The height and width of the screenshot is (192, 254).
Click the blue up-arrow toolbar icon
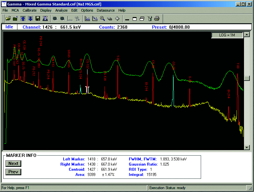(x=23, y=19)
